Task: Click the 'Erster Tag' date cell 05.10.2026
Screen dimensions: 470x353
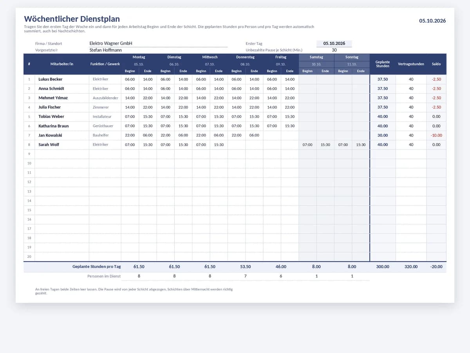Action: coord(334,44)
